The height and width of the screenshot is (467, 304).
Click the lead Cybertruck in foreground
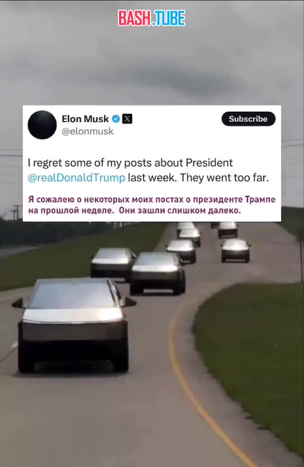coord(74,325)
